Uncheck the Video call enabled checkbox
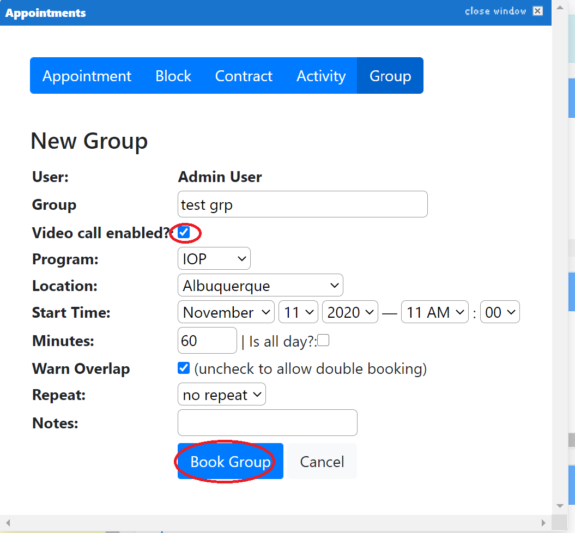This screenshot has height=533, width=575. pyautogui.click(x=184, y=232)
